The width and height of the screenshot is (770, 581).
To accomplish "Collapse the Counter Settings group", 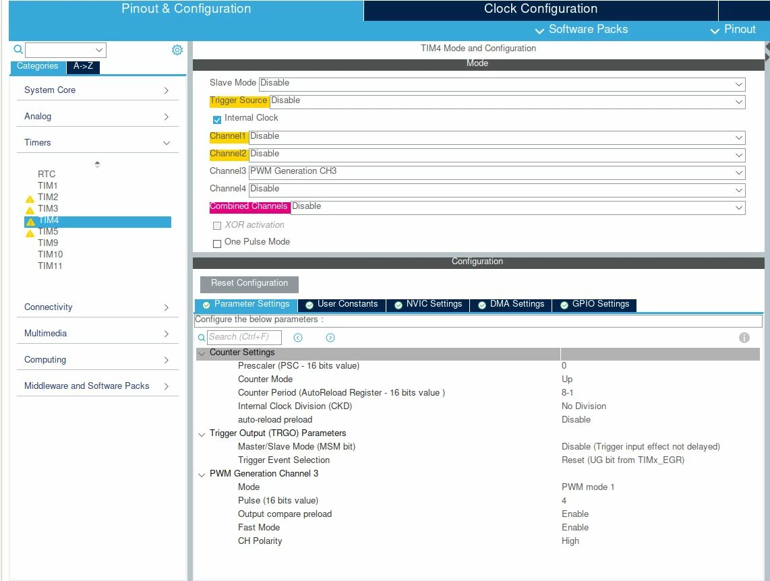I will 202,353.
